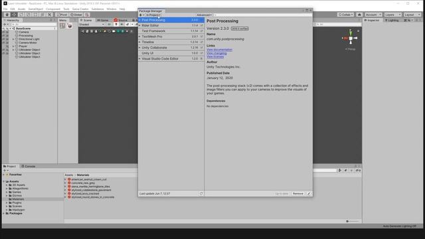
Task: Expand the Directional Light hierarchy item
Action: point(13,39)
